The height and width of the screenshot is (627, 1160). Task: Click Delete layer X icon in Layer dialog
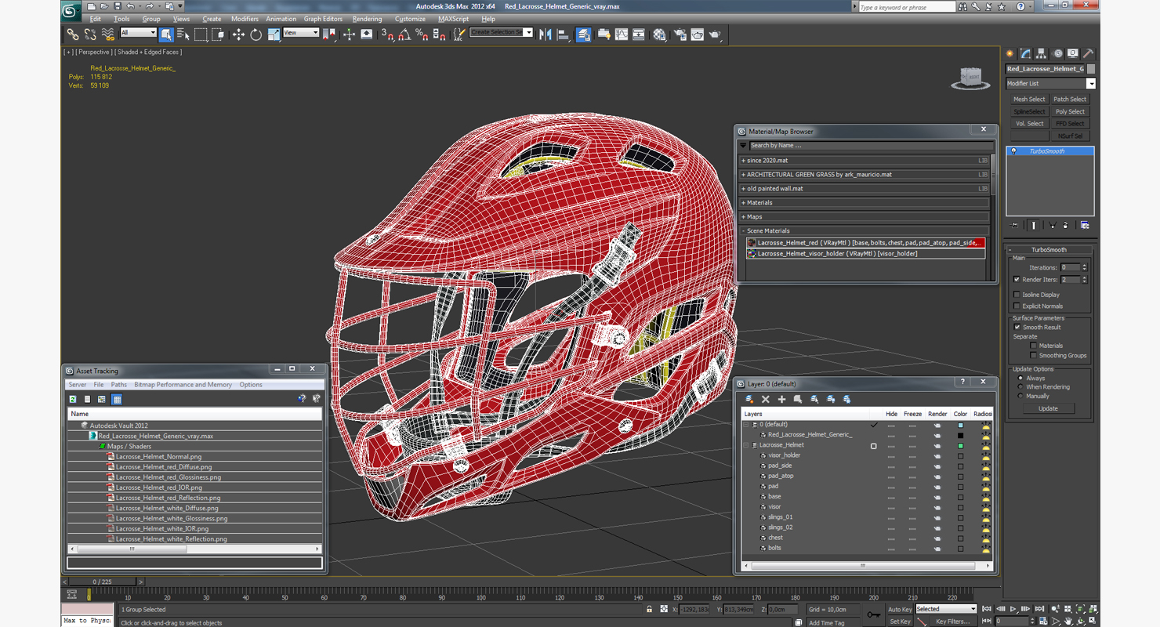coord(766,399)
